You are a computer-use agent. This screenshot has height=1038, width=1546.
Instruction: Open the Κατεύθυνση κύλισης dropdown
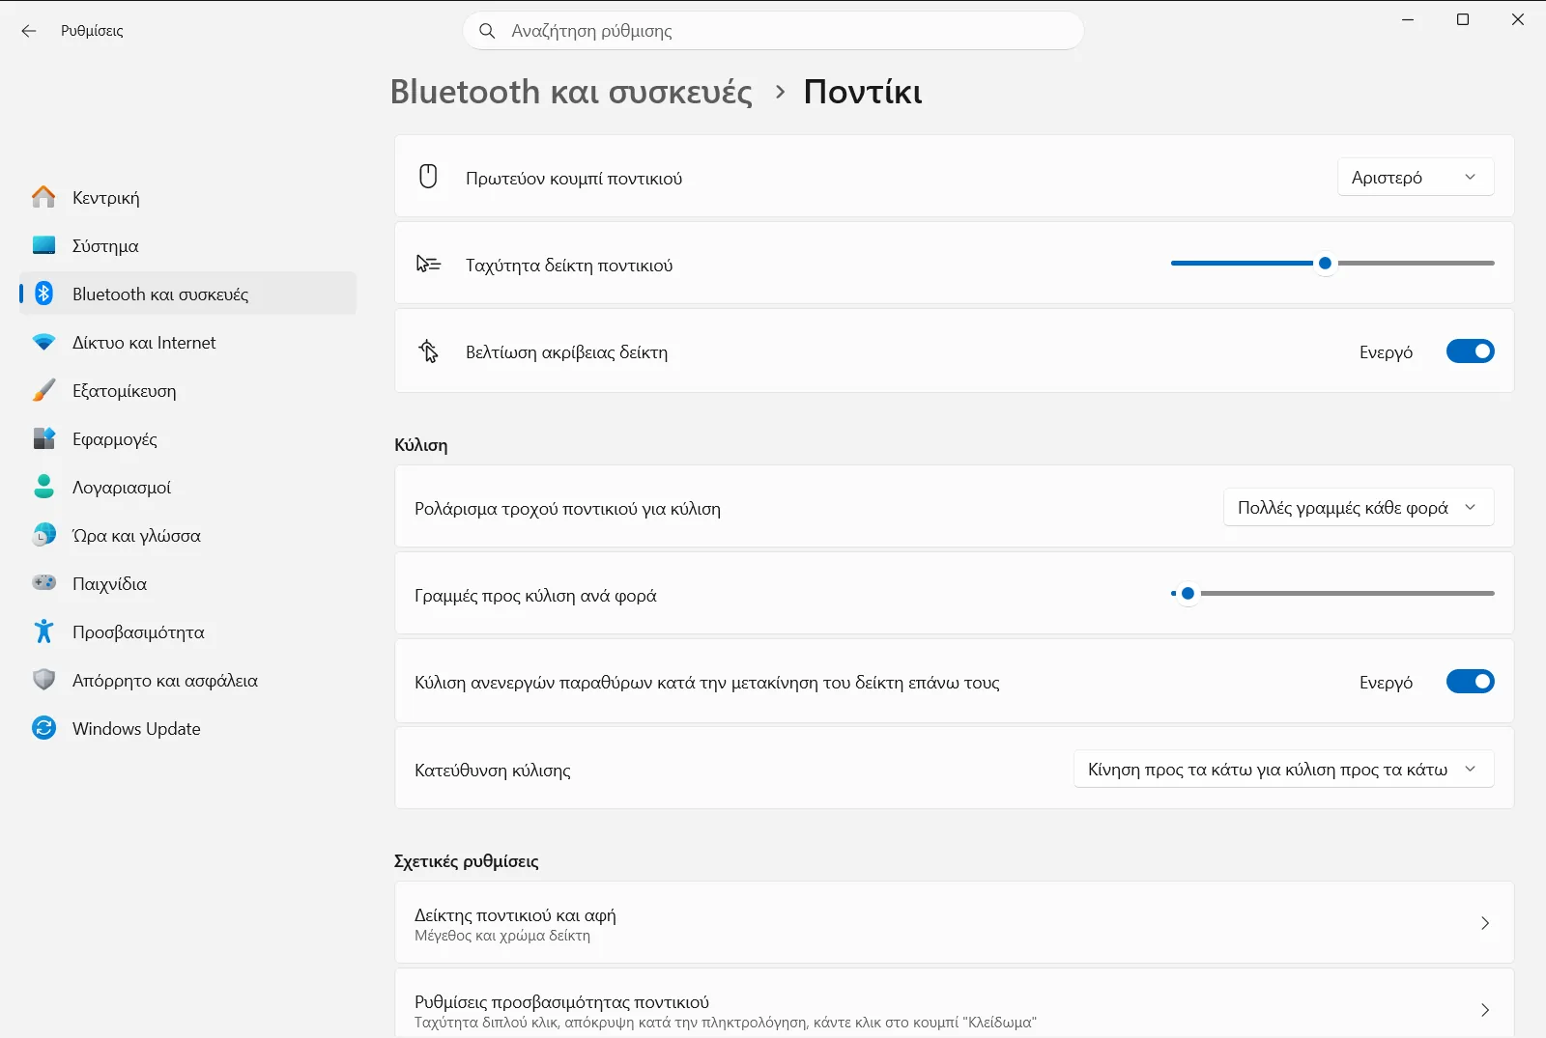tap(1283, 770)
